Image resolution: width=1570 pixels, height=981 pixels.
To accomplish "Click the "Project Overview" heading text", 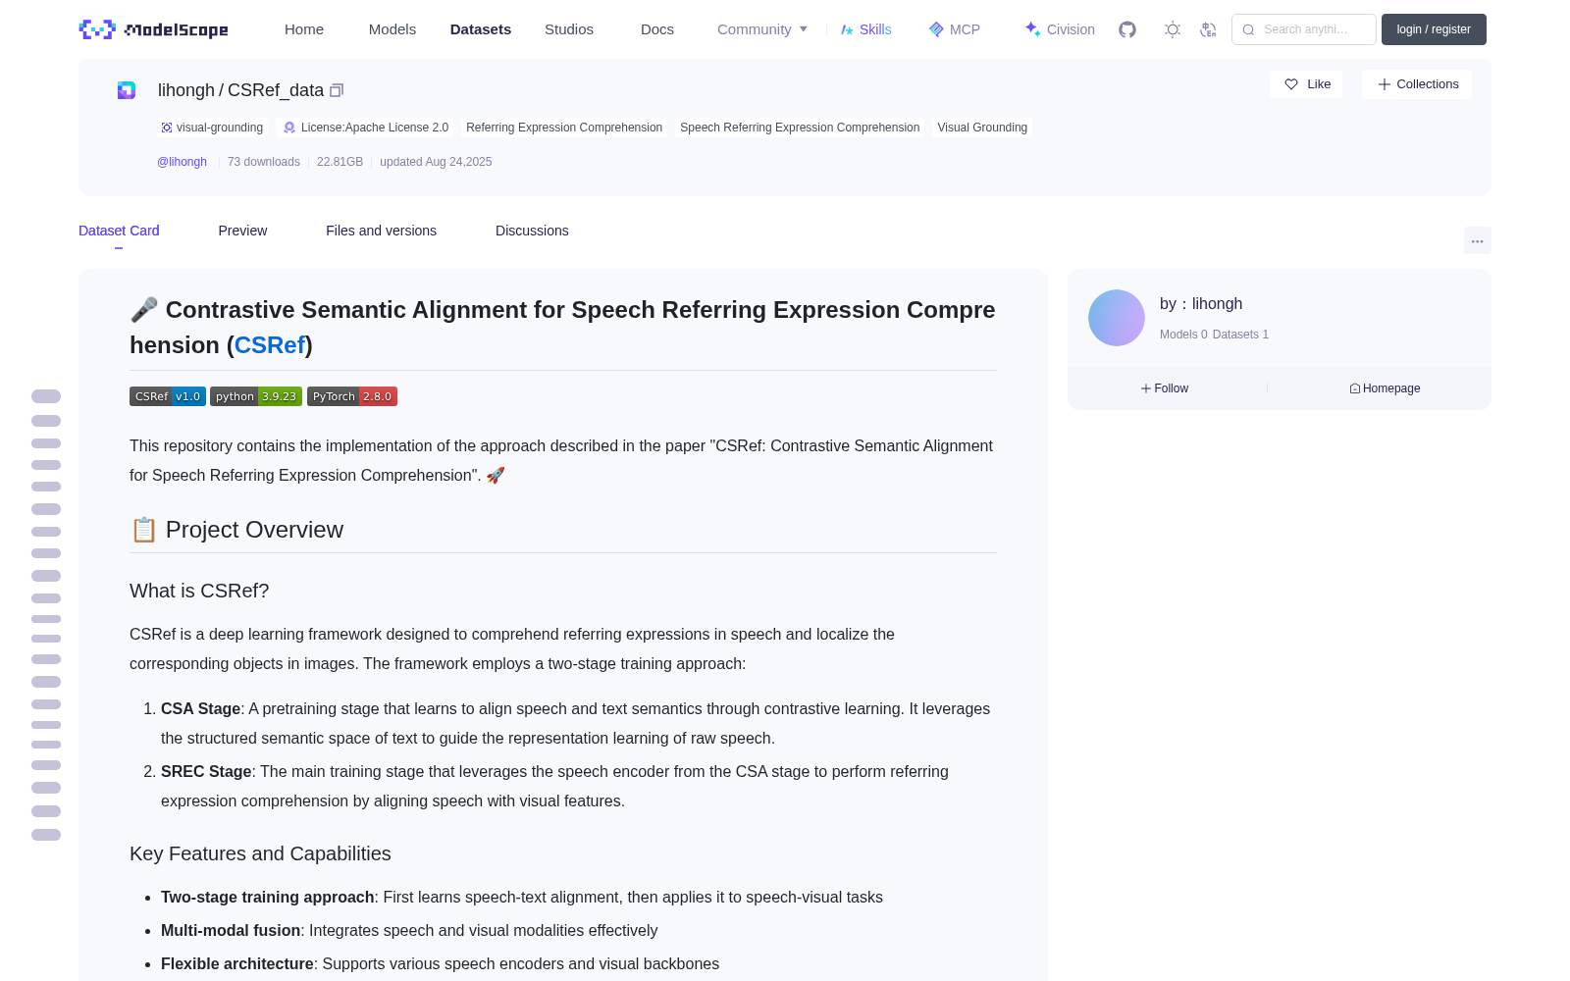I will tap(254, 530).
